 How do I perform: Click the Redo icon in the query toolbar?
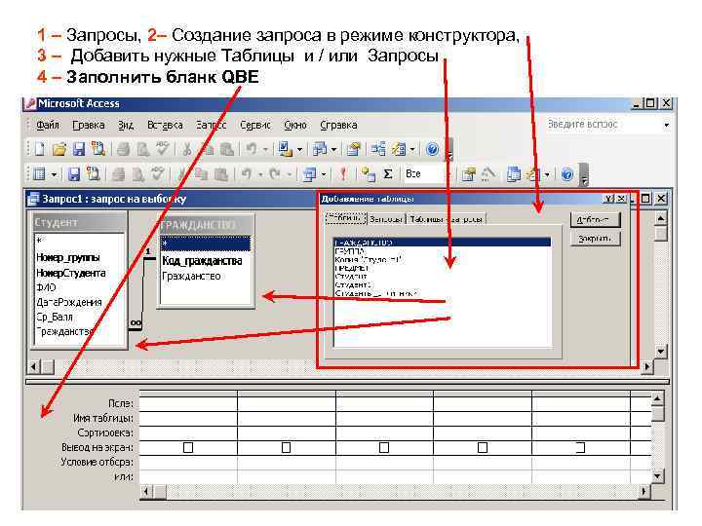click(x=275, y=174)
